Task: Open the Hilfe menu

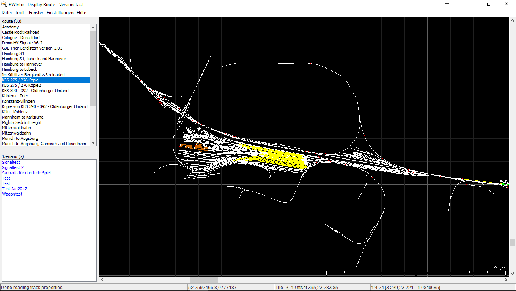Action: pos(81,13)
